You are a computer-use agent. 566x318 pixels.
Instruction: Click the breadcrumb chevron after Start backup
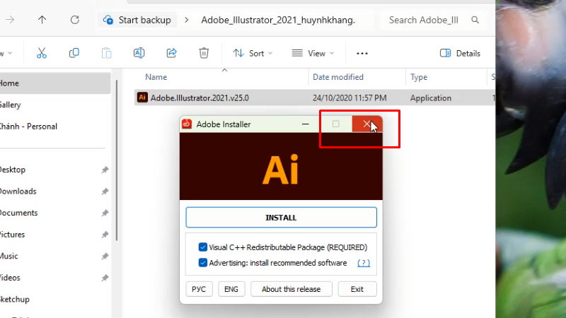tap(187, 20)
